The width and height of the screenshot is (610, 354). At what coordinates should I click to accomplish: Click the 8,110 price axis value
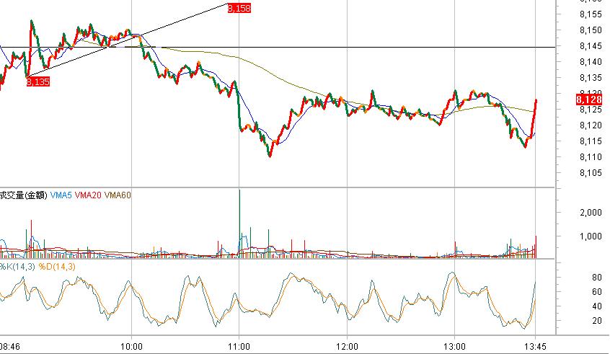click(x=591, y=157)
